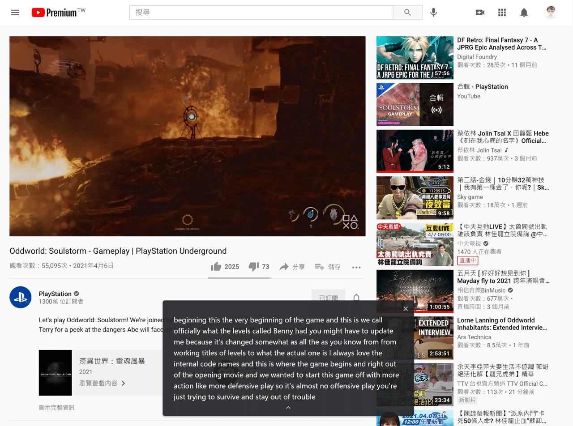Image resolution: width=573 pixels, height=426 pixels.
Task: Click the 直播中 live badge
Action: click(x=468, y=260)
